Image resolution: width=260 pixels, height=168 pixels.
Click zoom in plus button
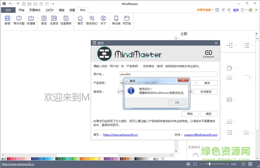click(x=227, y=164)
